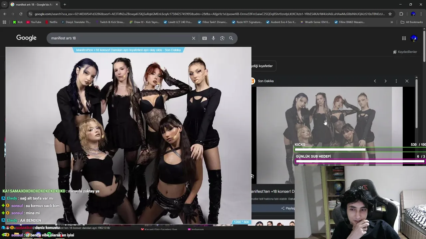Click the Son Dakika caption above image
The image size is (426, 239).
point(128,50)
